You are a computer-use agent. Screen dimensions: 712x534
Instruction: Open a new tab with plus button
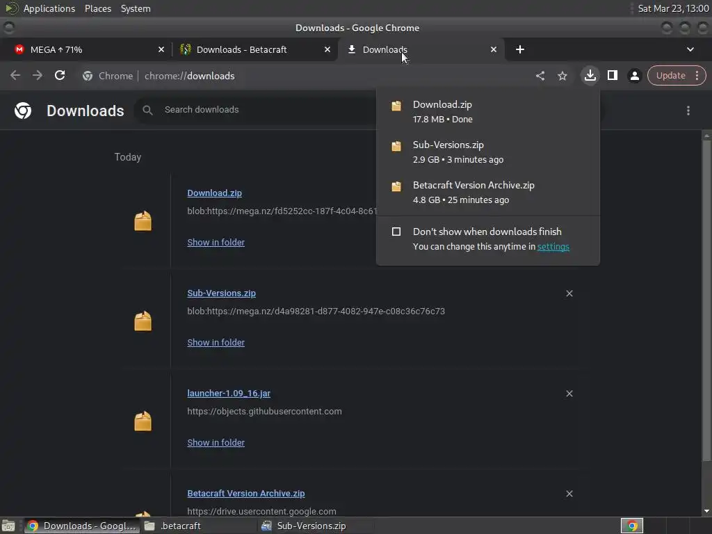point(520,49)
